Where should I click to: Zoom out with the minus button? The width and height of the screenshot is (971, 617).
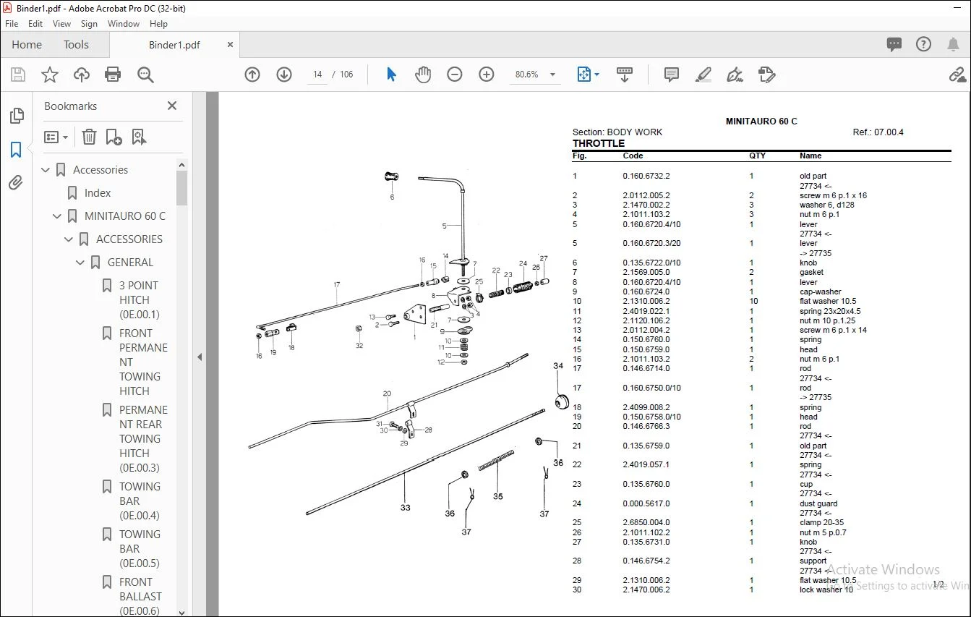click(x=455, y=75)
